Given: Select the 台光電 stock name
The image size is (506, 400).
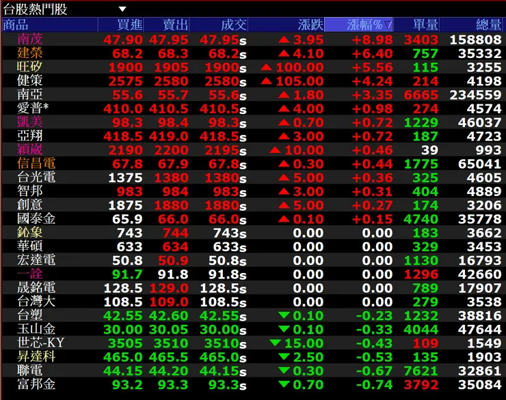Looking at the screenshot, I should 36,177.
